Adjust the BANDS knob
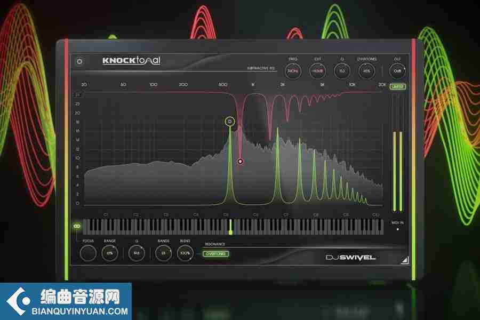 [164, 253]
